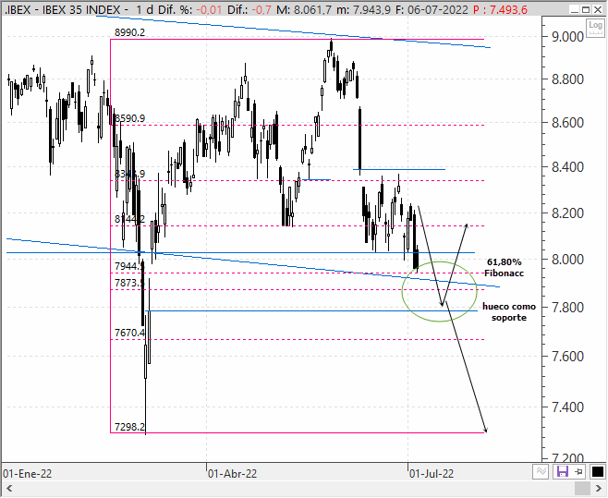Click the 8.400 price axis label
Image resolution: width=608 pixels, height=498 pixels.
click(x=567, y=167)
